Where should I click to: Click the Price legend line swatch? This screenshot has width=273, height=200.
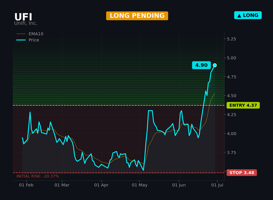click(x=21, y=40)
